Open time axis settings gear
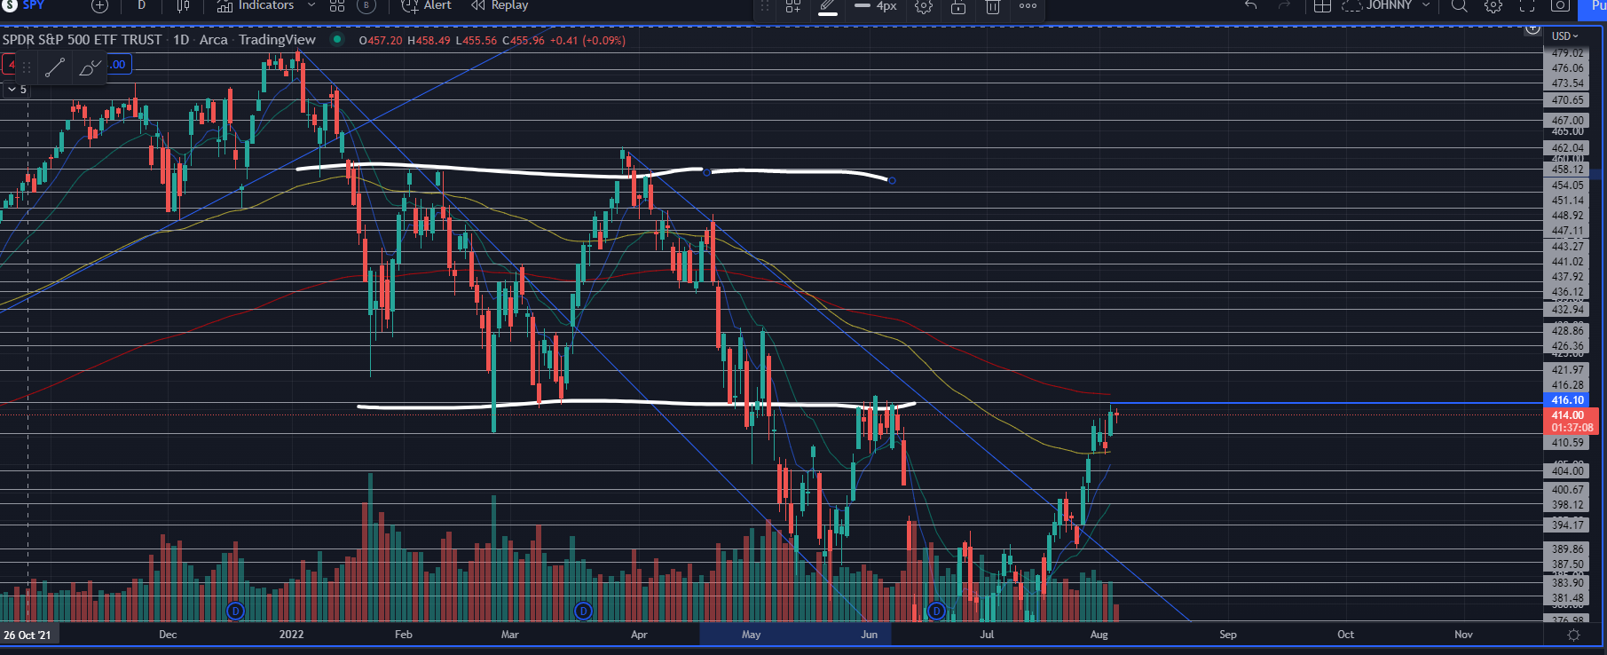This screenshot has height=655, width=1607. point(1573,635)
